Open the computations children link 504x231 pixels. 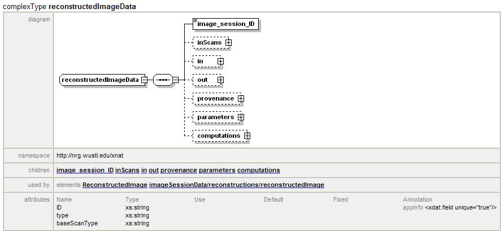[x=258, y=170]
